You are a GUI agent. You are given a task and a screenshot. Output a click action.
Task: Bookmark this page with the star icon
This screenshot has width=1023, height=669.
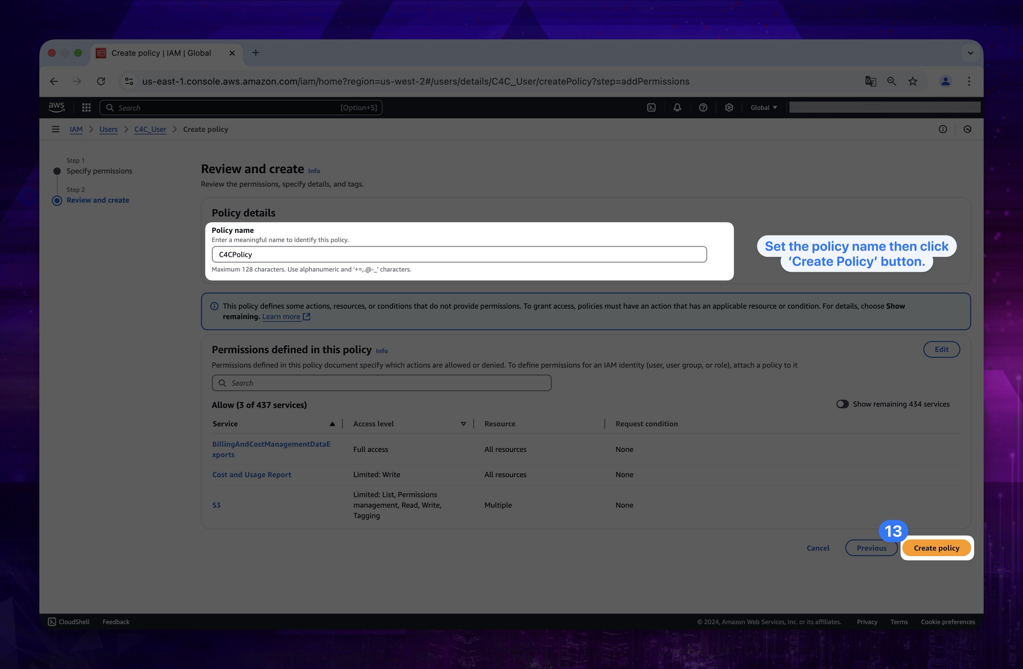pos(913,81)
